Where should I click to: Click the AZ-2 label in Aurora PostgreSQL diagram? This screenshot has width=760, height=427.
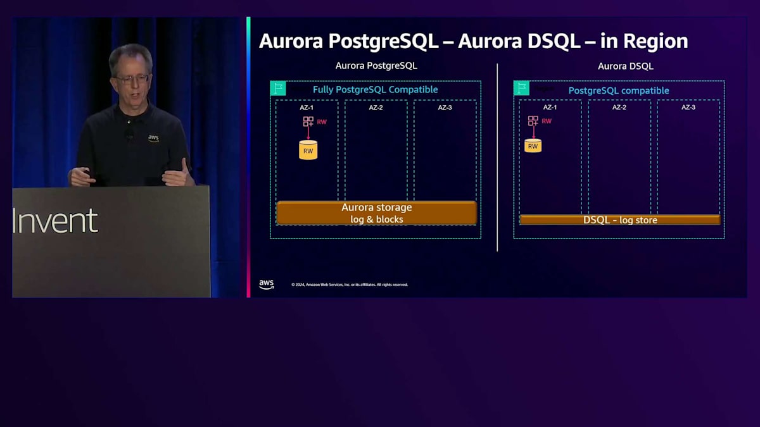(x=376, y=108)
